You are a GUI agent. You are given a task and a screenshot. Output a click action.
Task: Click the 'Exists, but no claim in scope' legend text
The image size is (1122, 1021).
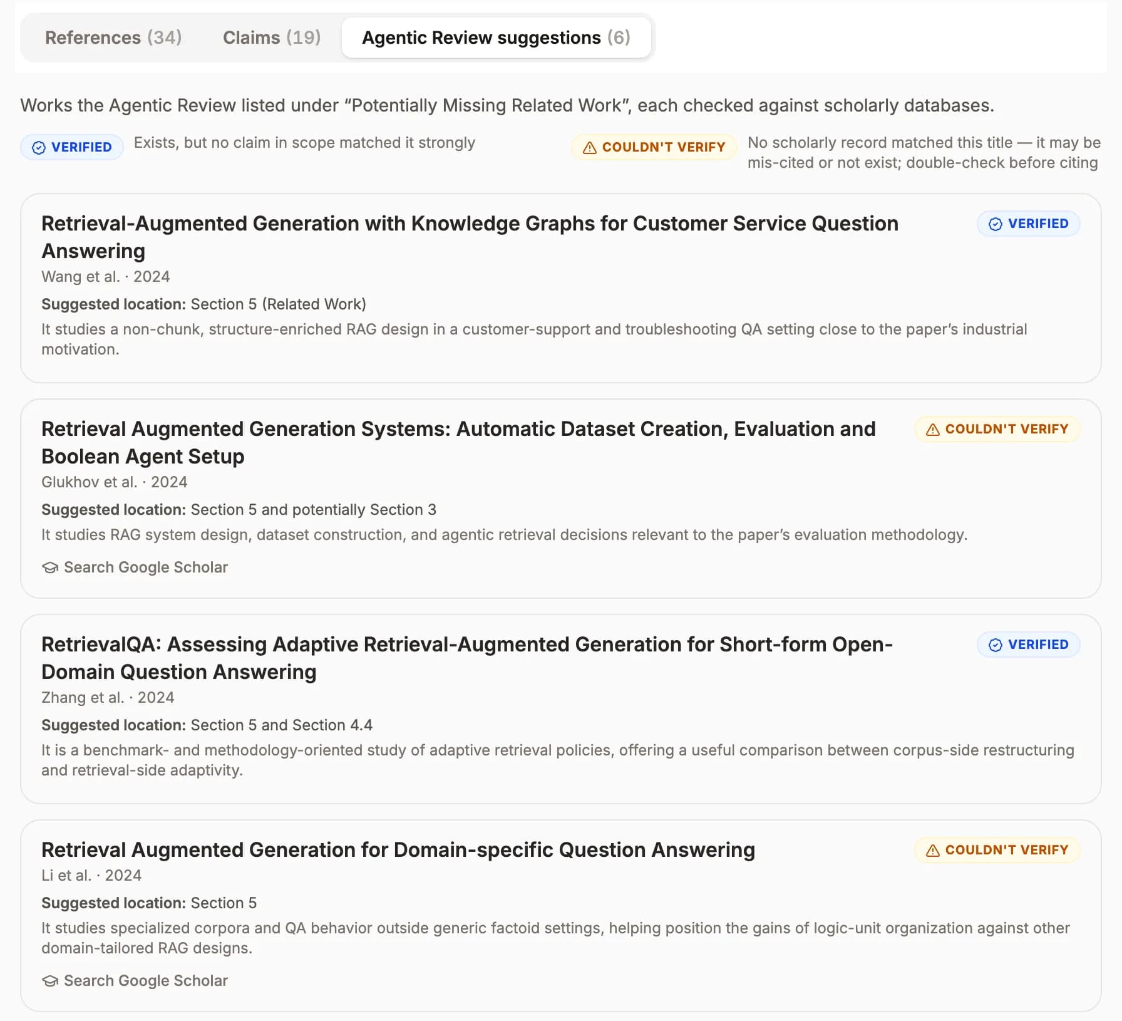point(304,143)
